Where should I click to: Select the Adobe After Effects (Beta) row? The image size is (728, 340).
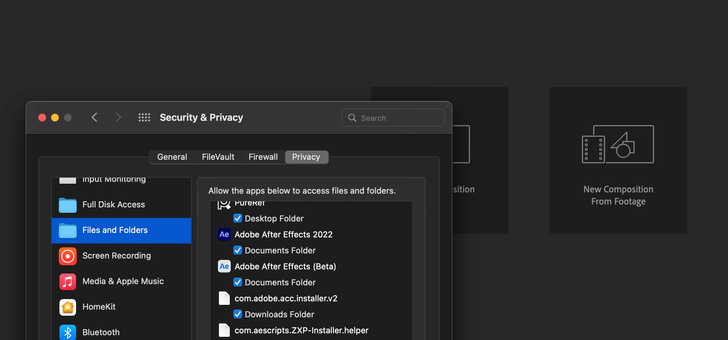[x=311, y=266]
